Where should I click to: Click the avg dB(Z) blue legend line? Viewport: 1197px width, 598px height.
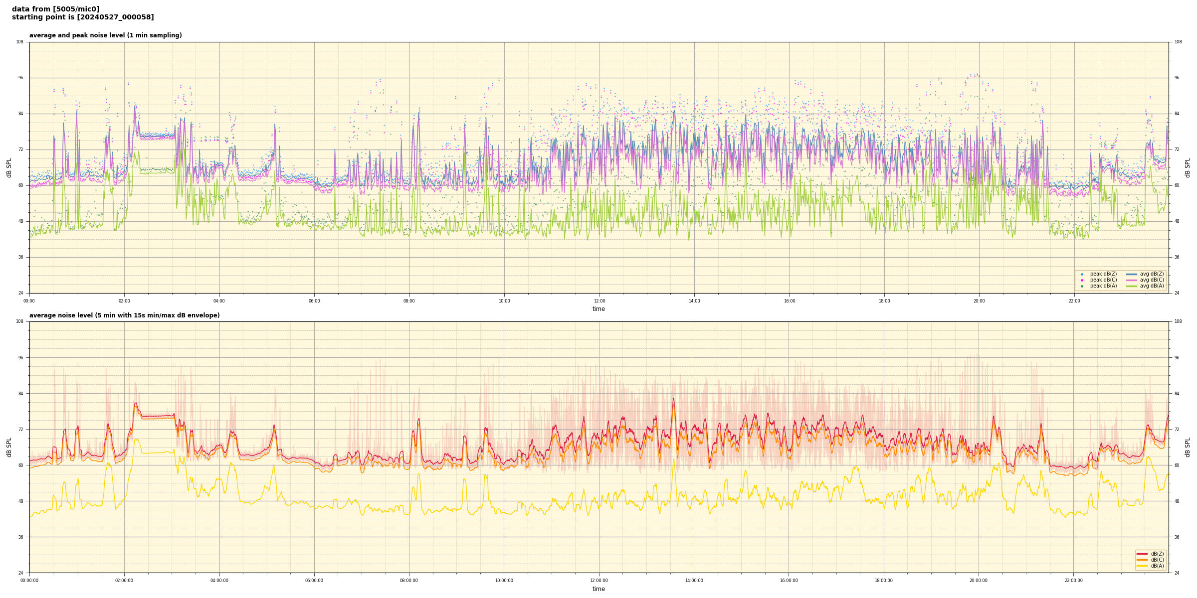coord(1132,274)
